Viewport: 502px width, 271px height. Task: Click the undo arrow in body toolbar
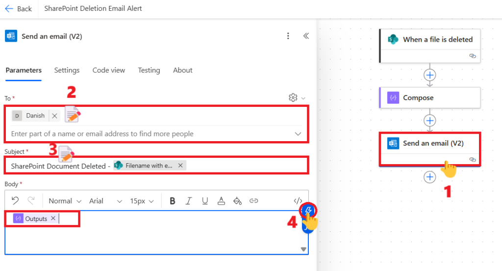click(x=15, y=200)
